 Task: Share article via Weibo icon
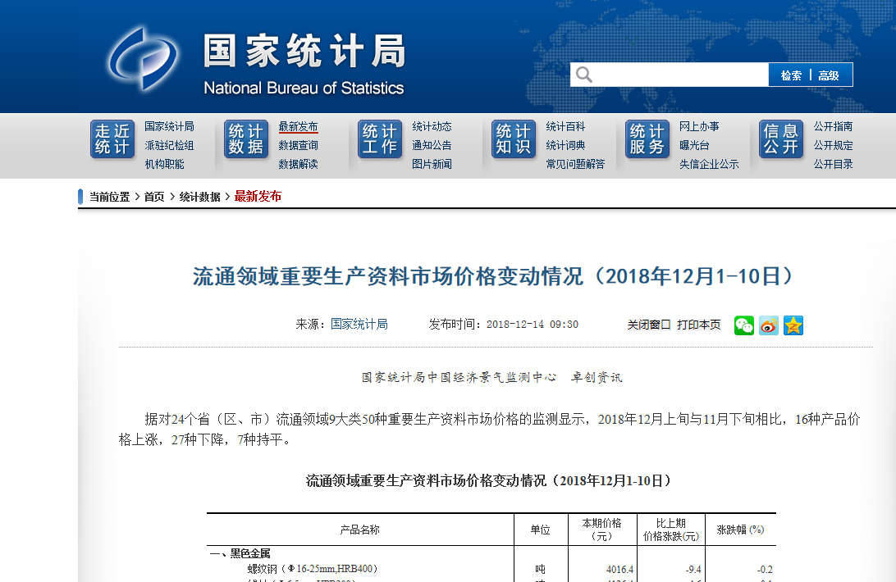click(x=769, y=325)
